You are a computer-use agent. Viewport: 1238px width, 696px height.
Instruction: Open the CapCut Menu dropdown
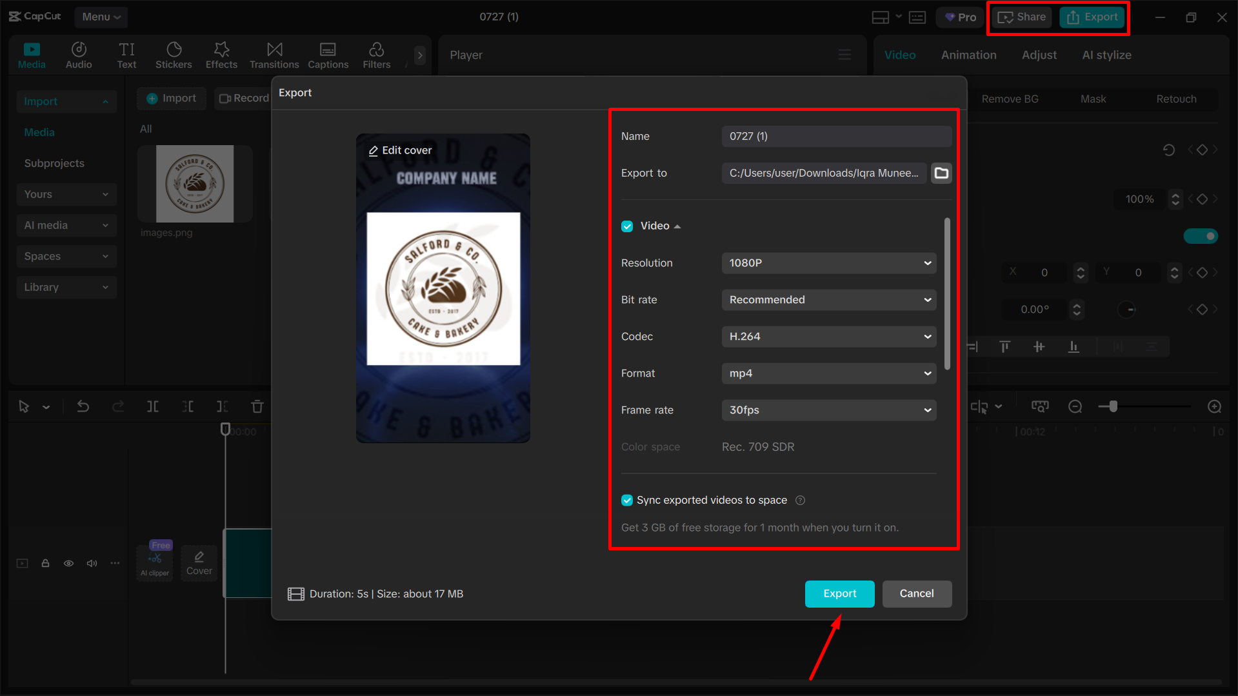click(x=101, y=17)
